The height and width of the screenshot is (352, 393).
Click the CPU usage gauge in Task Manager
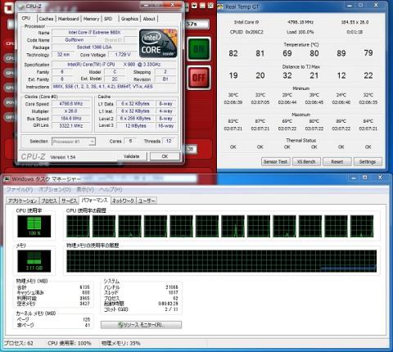pos(34,226)
